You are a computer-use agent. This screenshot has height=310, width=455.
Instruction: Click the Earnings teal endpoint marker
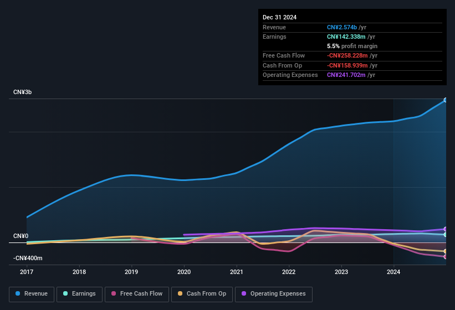click(x=446, y=235)
